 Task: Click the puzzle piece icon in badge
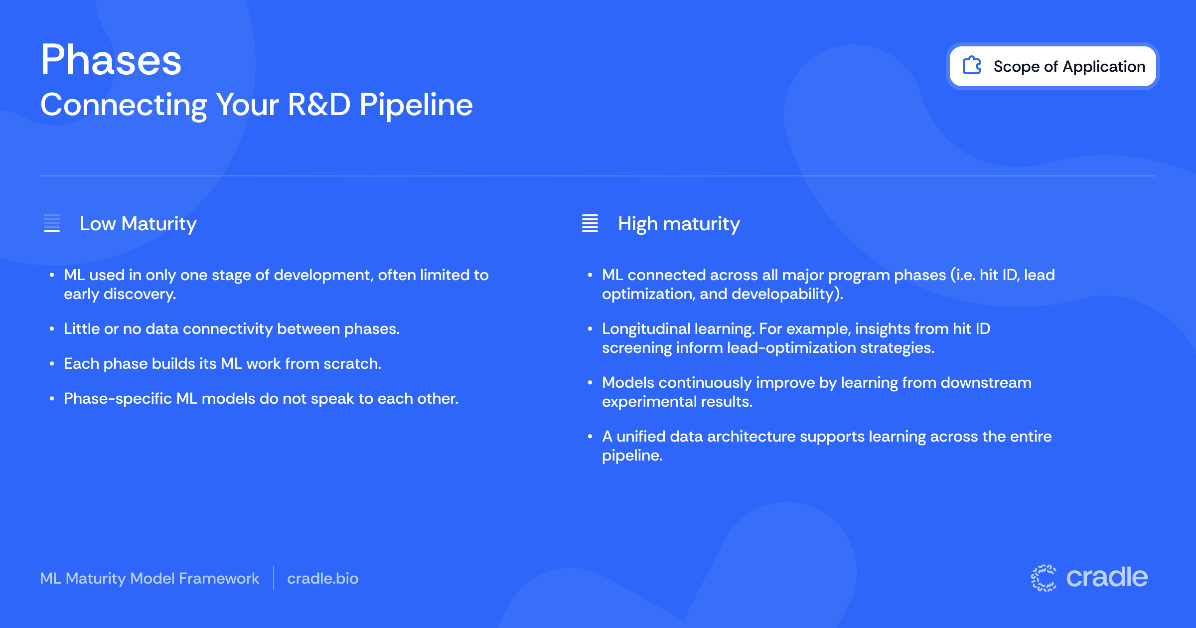(x=971, y=66)
